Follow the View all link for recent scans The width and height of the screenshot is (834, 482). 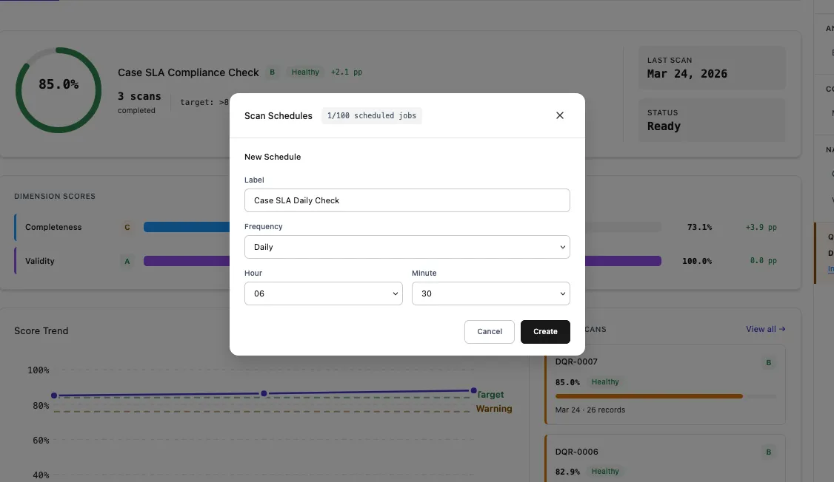click(x=764, y=329)
